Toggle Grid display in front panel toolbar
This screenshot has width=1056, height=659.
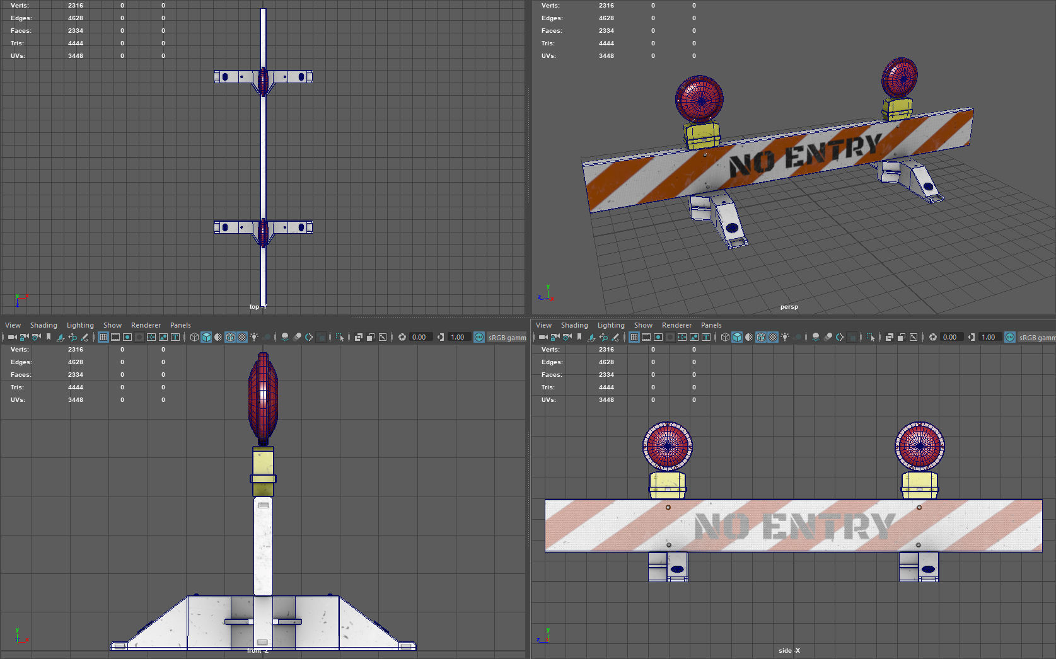[103, 337]
